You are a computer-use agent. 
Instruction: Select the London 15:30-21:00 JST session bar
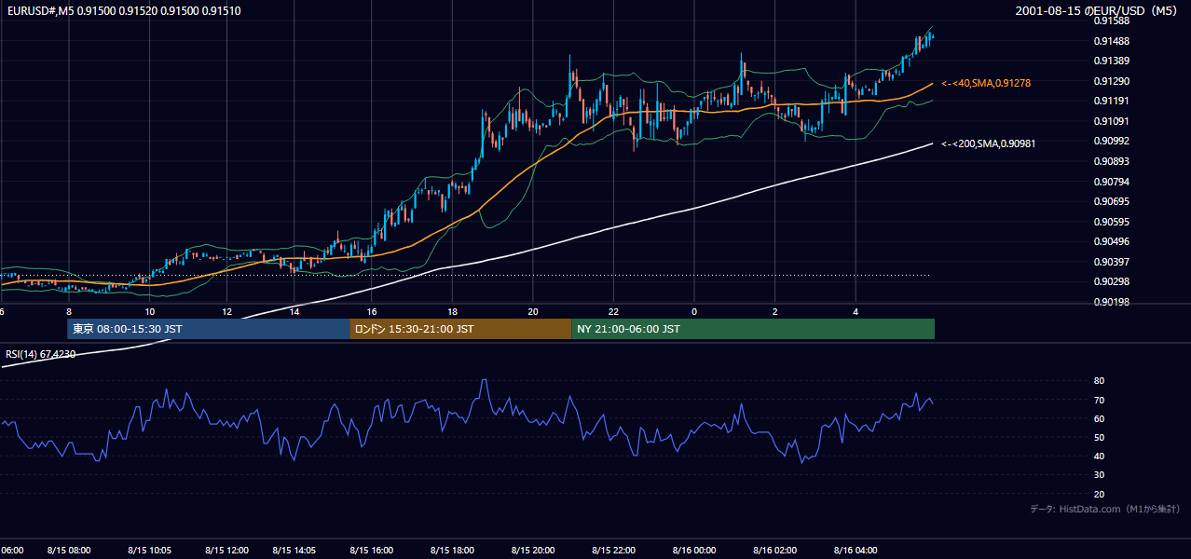460,329
